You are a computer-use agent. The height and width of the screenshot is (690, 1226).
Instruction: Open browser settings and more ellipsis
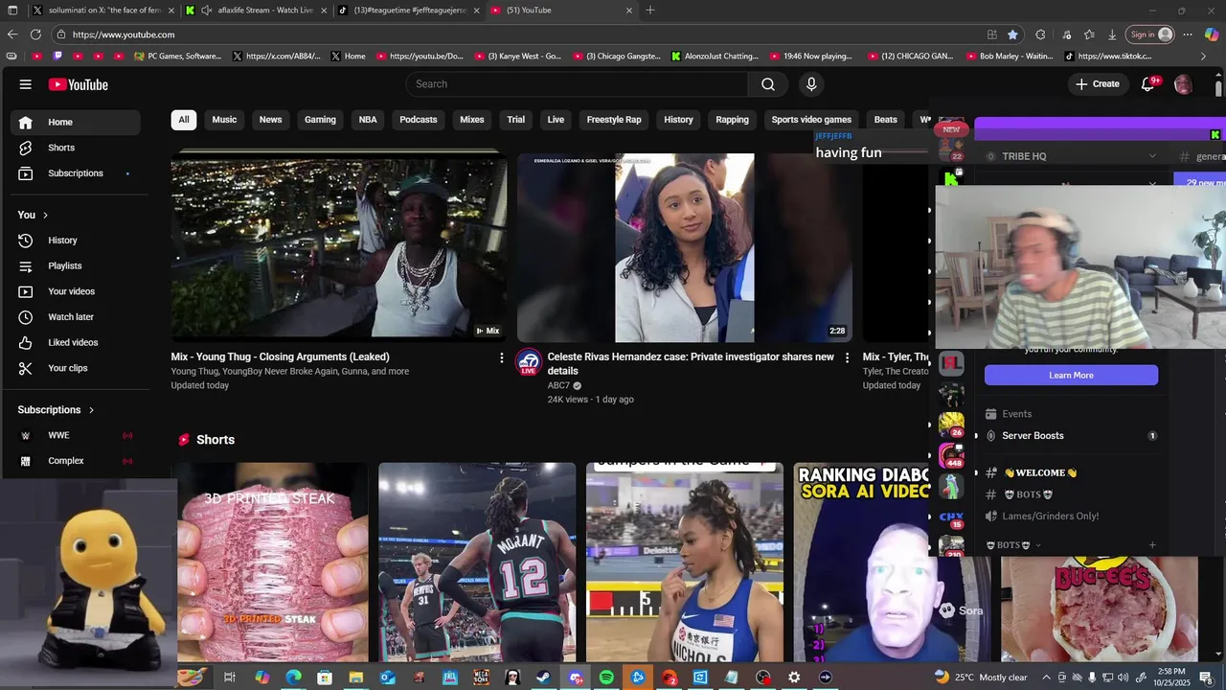tap(1188, 34)
